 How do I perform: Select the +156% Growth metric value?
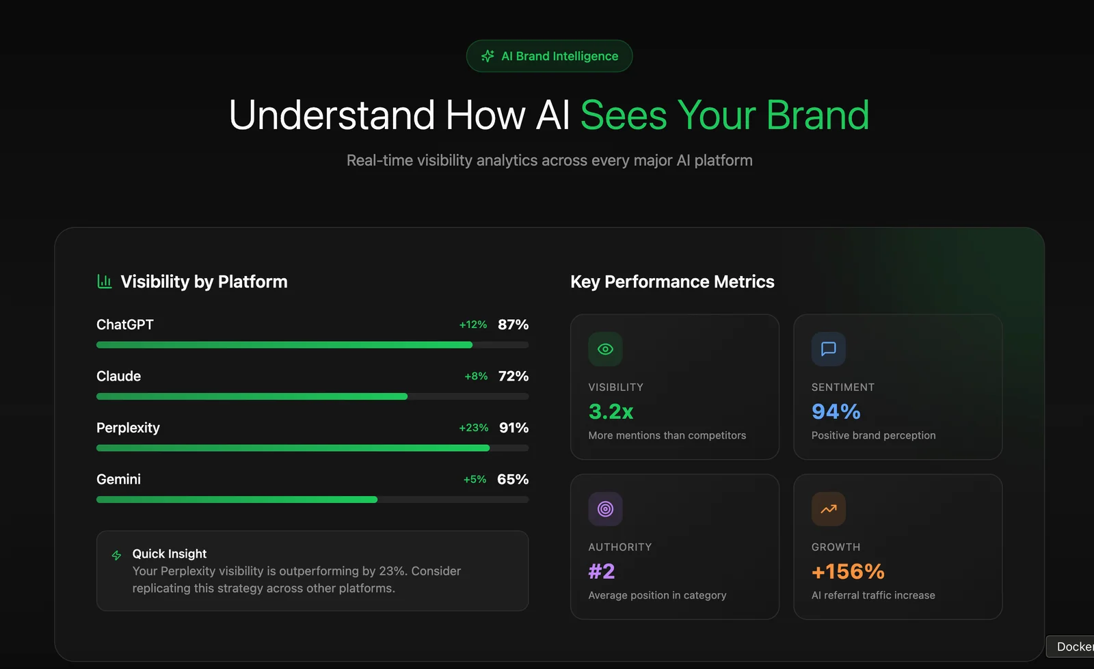[848, 571]
